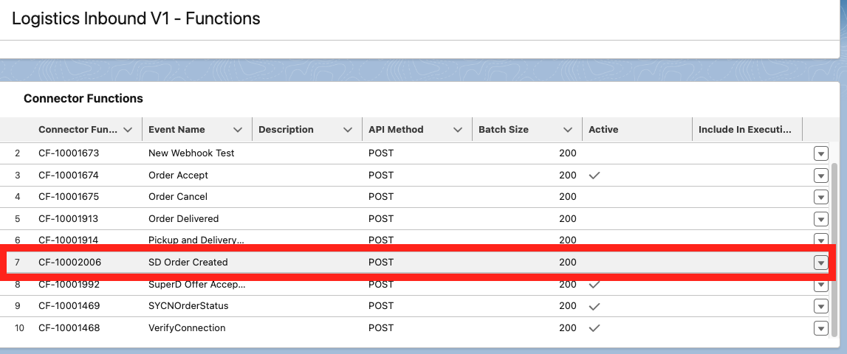Toggle Active checkmark for SYCNOrderStatus

[x=594, y=306]
